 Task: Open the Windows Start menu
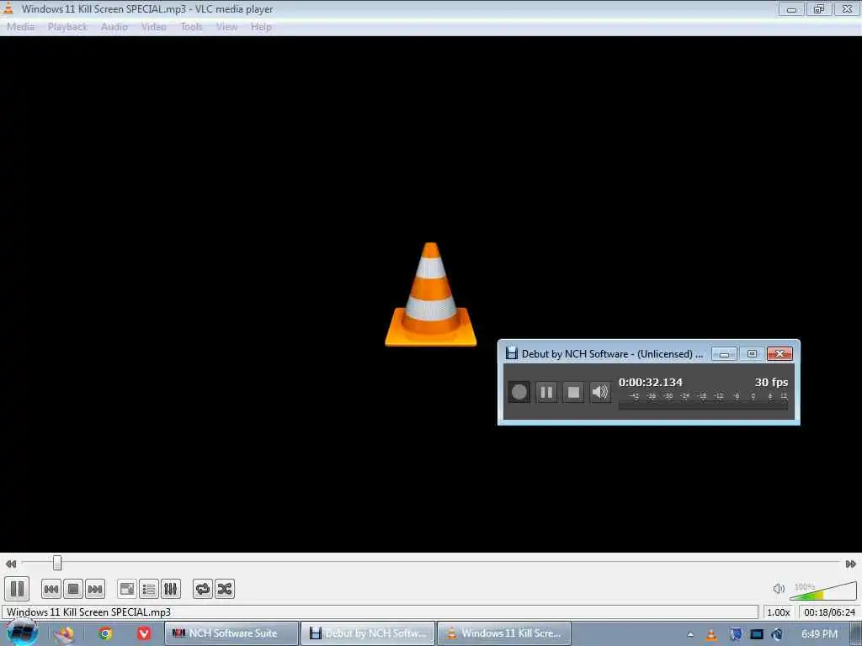click(21, 633)
